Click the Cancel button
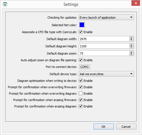The image size is (142, 135). tap(126, 126)
